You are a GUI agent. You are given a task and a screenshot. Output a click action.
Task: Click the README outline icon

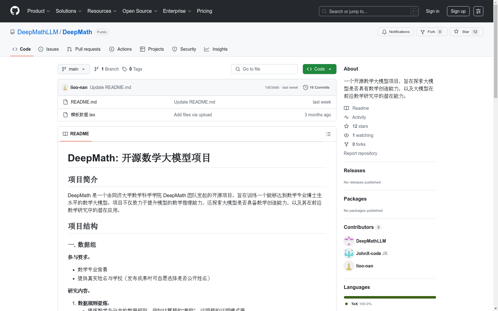(x=328, y=134)
